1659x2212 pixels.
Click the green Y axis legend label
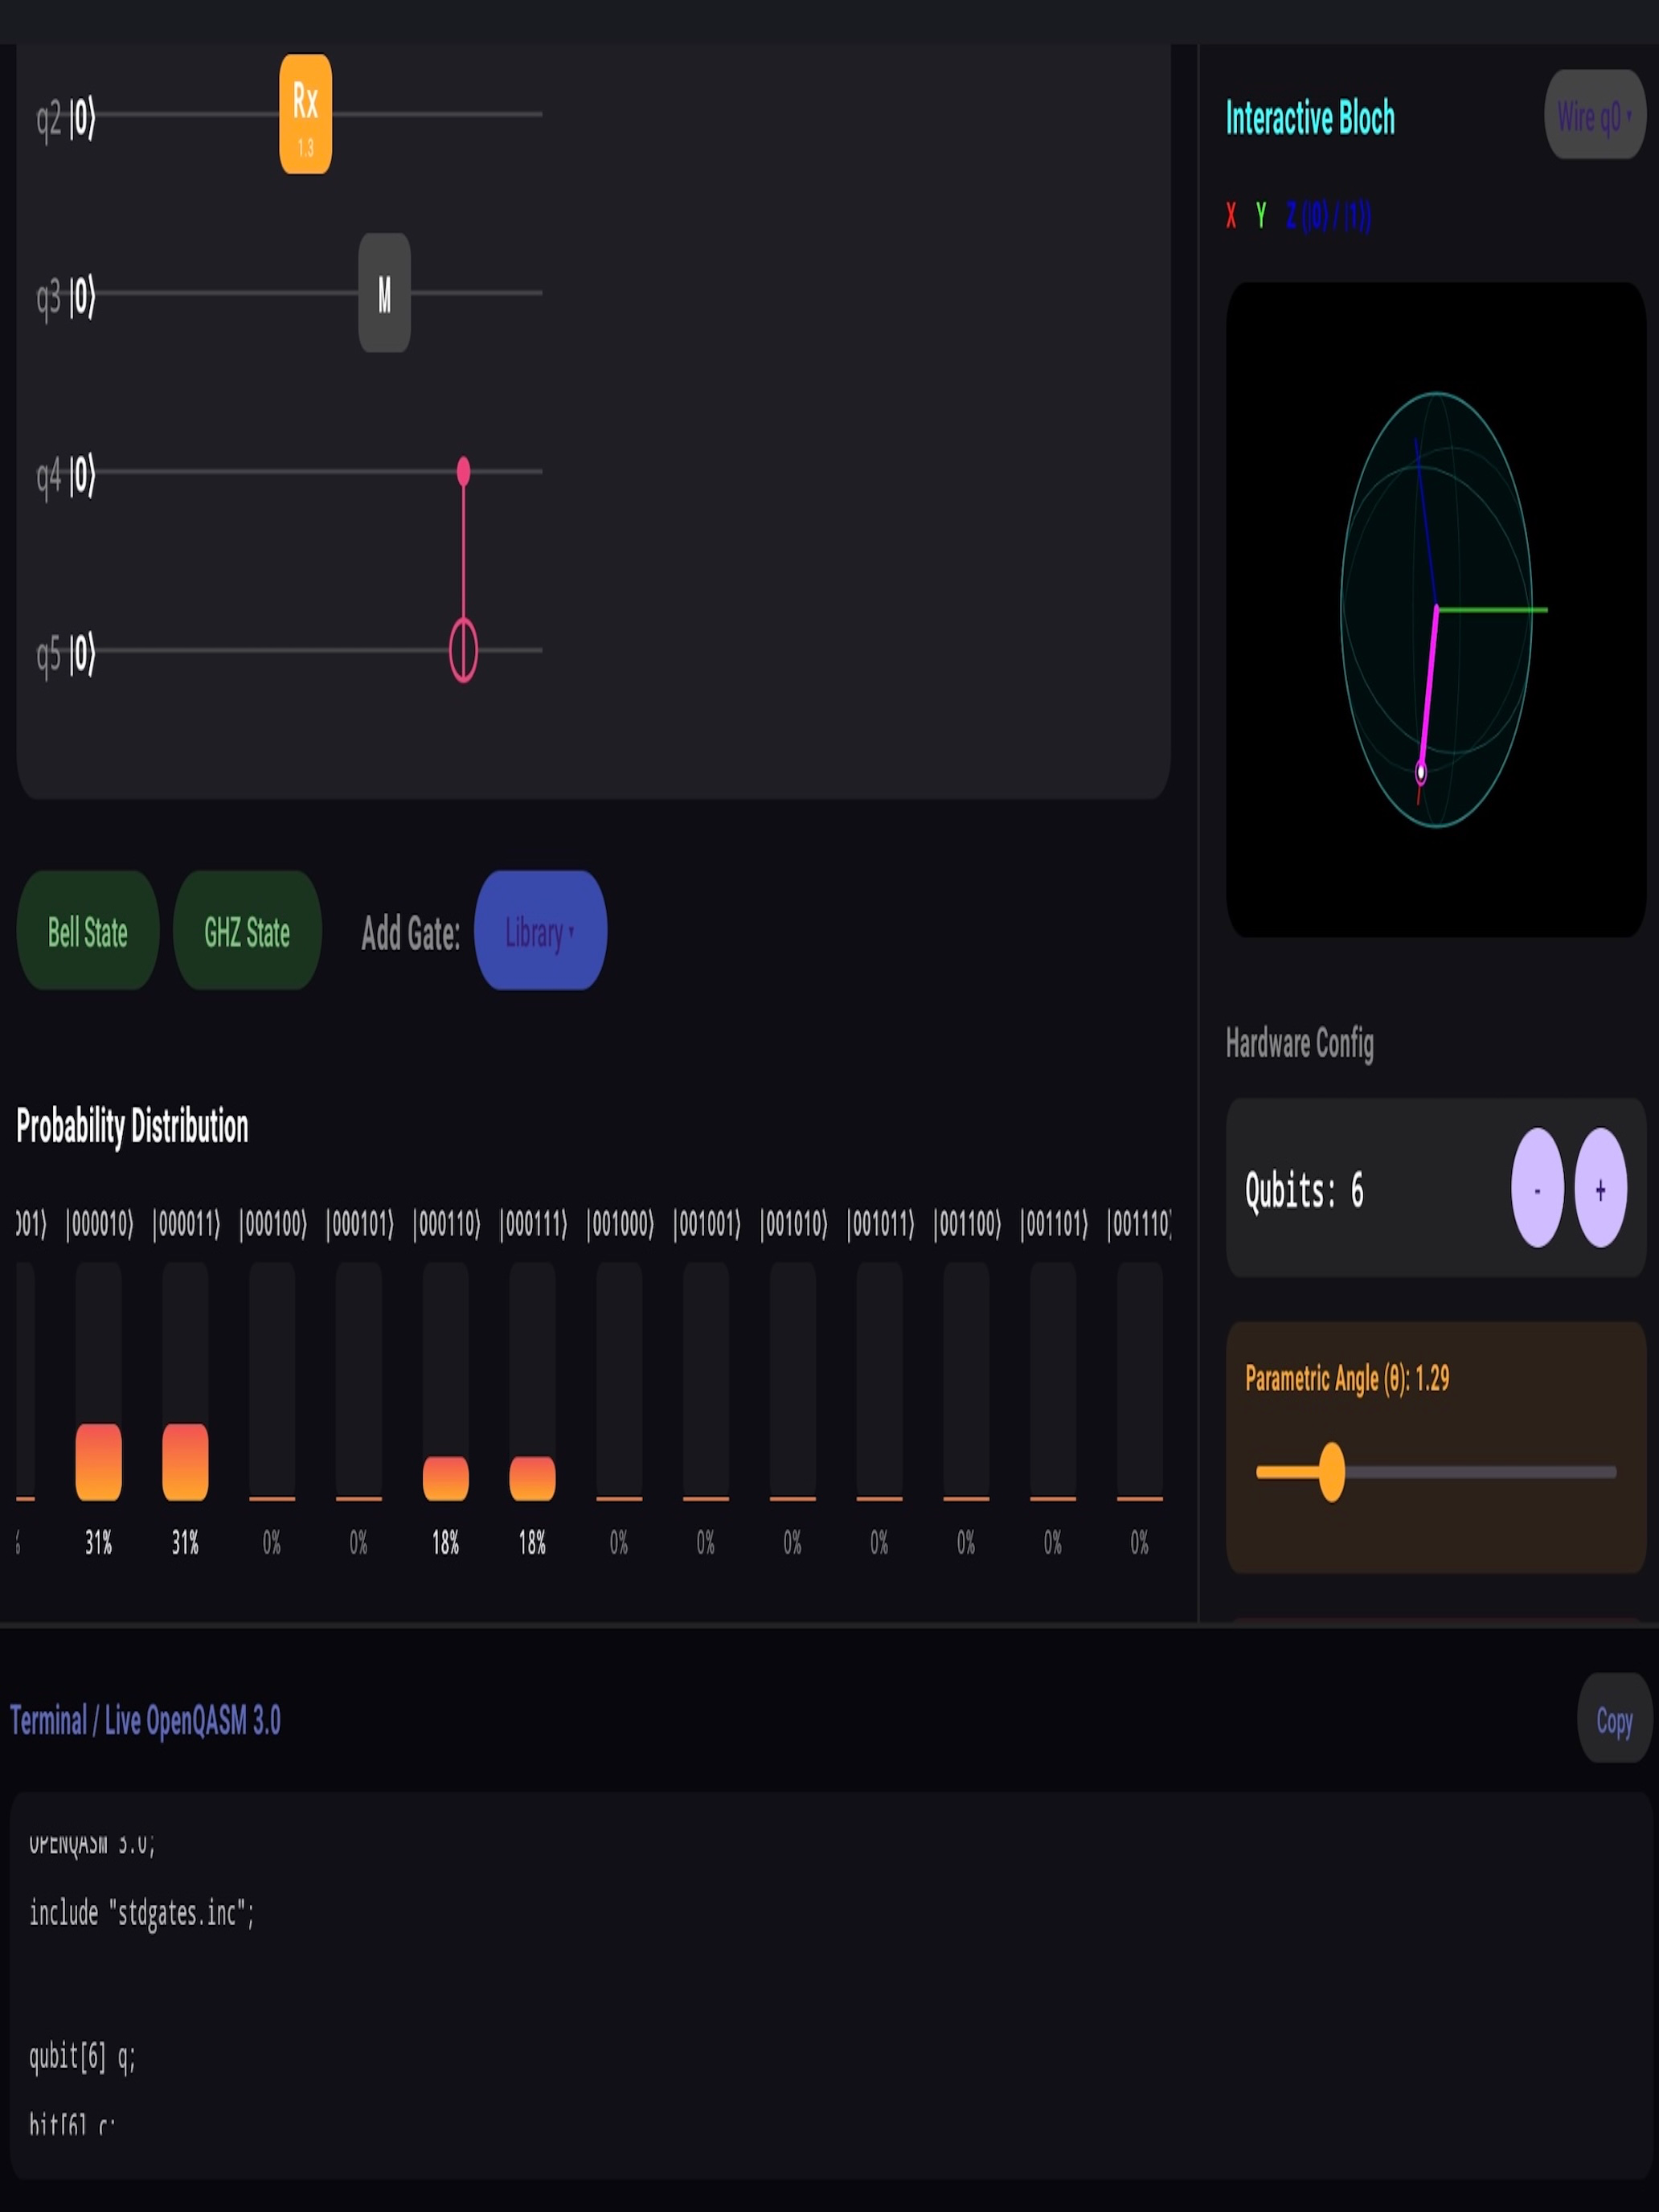[1261, 215]
